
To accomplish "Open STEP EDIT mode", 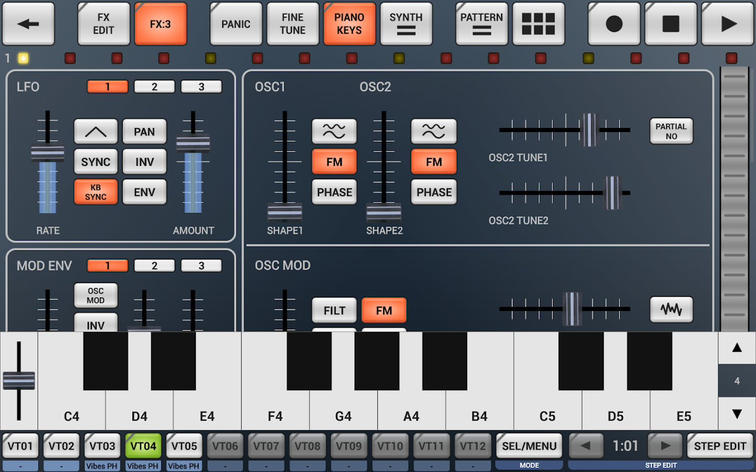I will pos(720,446).
